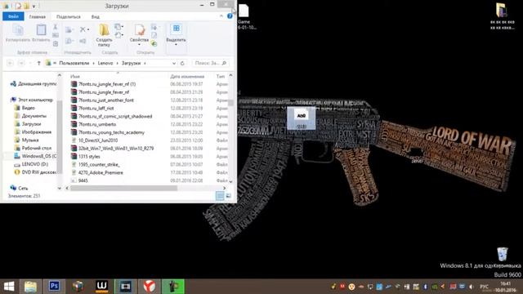The image size is (523, 294).
Task: Expand the Выделить dropdown arrow
Action: click(176, 45)
